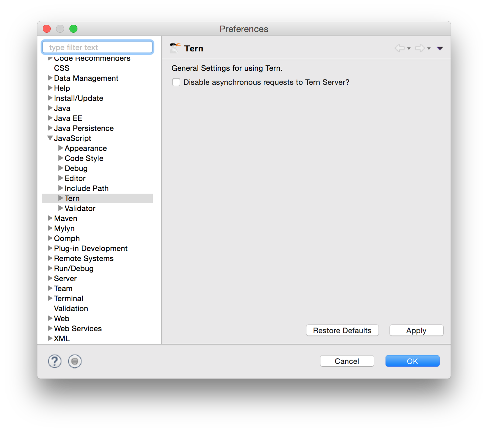The height and width of the screenshot is (432, 488).
Task: Open the back history dropdown arrow
Action: pos(409,49)
